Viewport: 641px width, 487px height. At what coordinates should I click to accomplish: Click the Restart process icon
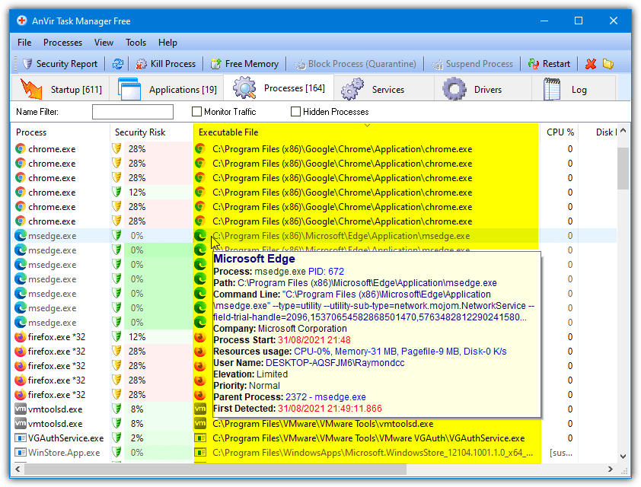533,64
